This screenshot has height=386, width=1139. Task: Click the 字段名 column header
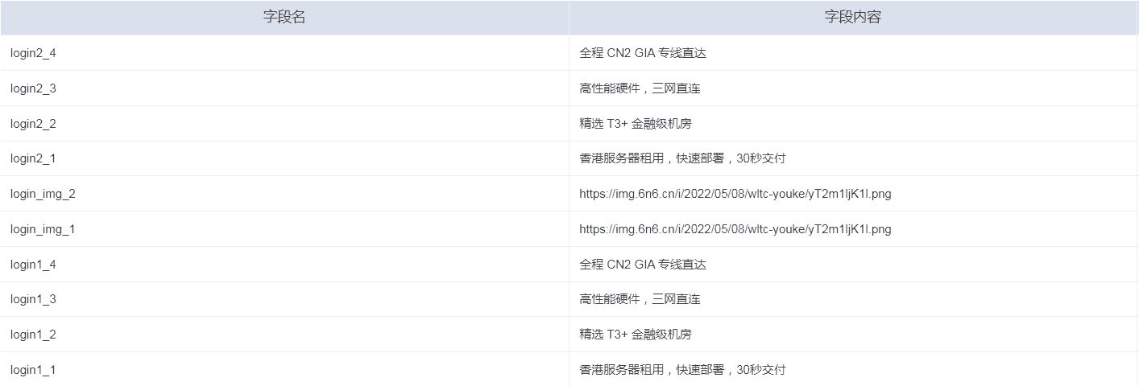tap(284, 17)
